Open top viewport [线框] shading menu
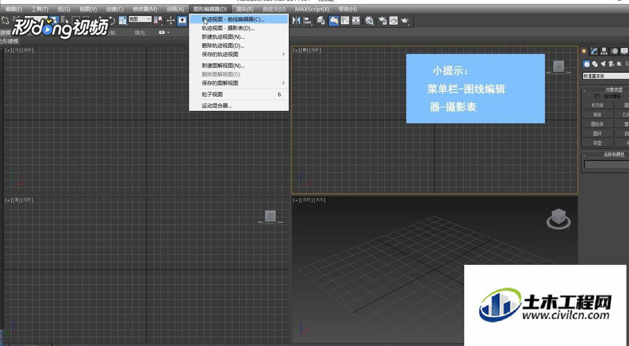The width and height of the screenshot is (629, 346). [27, 50]
